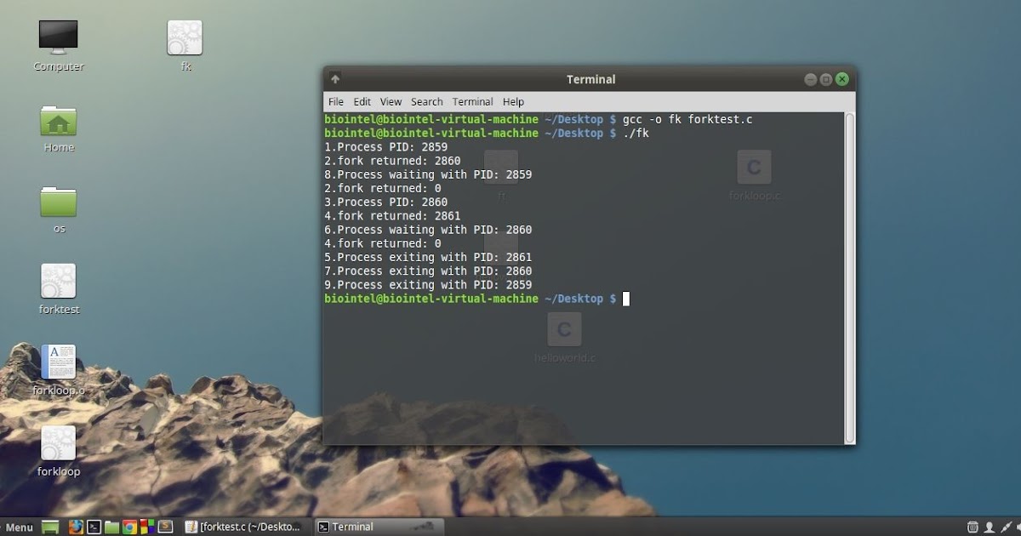This screenshot has height=536, width=1021.
Task: Click the user account icon in the tray
Action: (x=990, y=527)
